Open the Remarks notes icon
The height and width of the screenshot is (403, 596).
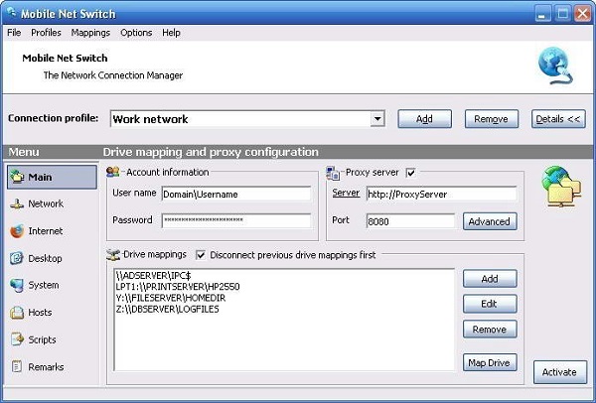click(17, 367)
